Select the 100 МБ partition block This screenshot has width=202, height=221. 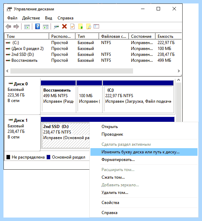pos(89,96)
